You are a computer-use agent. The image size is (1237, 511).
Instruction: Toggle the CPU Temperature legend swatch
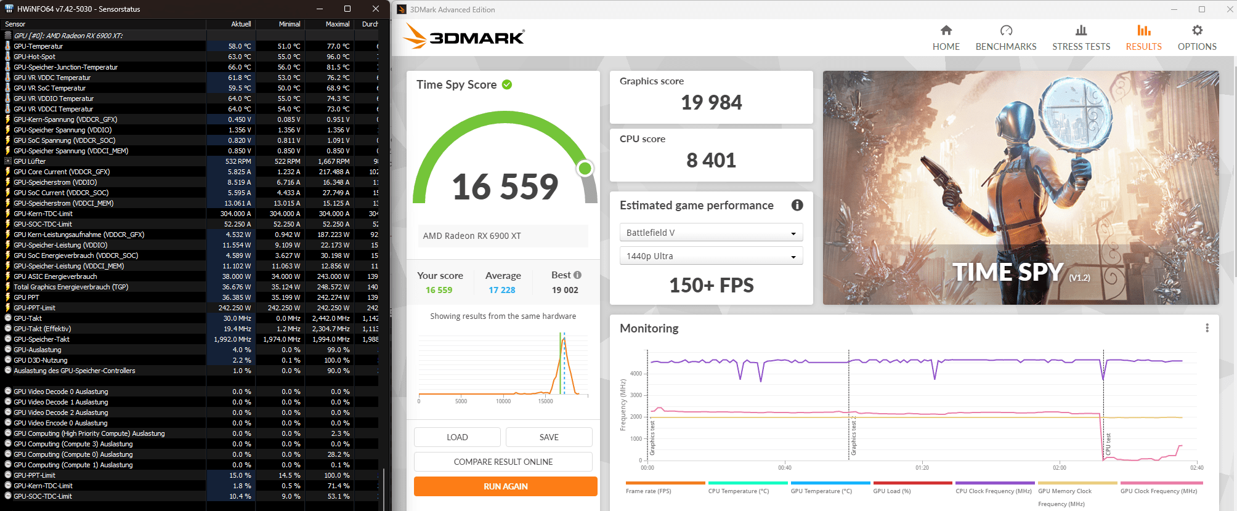pyautogui.click(x=747, y=483)
